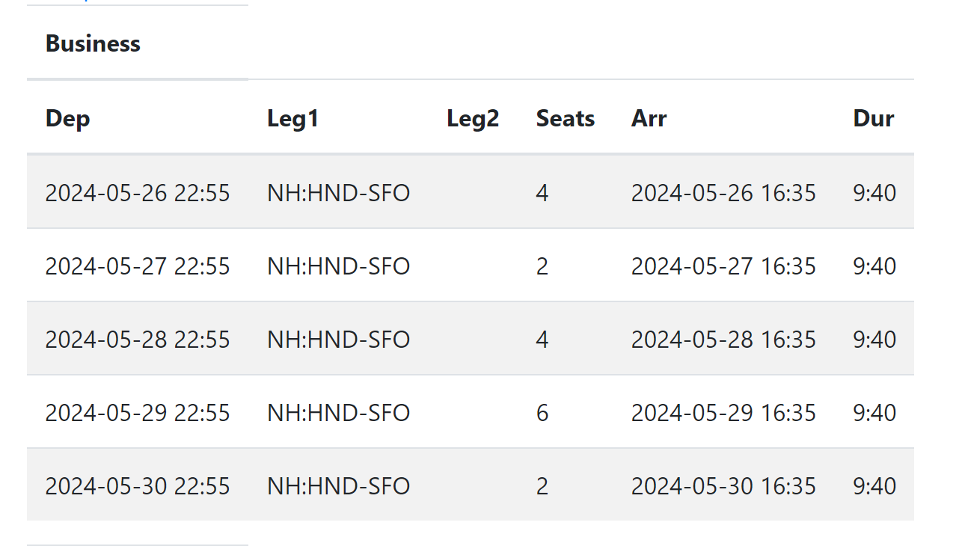The height and width of the screenshot is (546, 962).
Task: Click the Arr column header
Action: [649, 118]
